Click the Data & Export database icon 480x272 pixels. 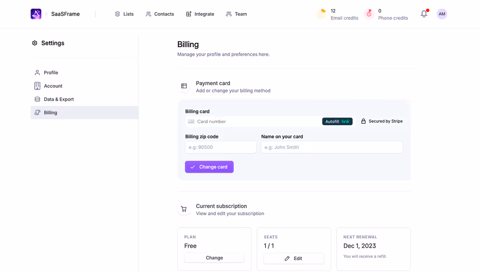pyautogui.click(x=37, y=99)
